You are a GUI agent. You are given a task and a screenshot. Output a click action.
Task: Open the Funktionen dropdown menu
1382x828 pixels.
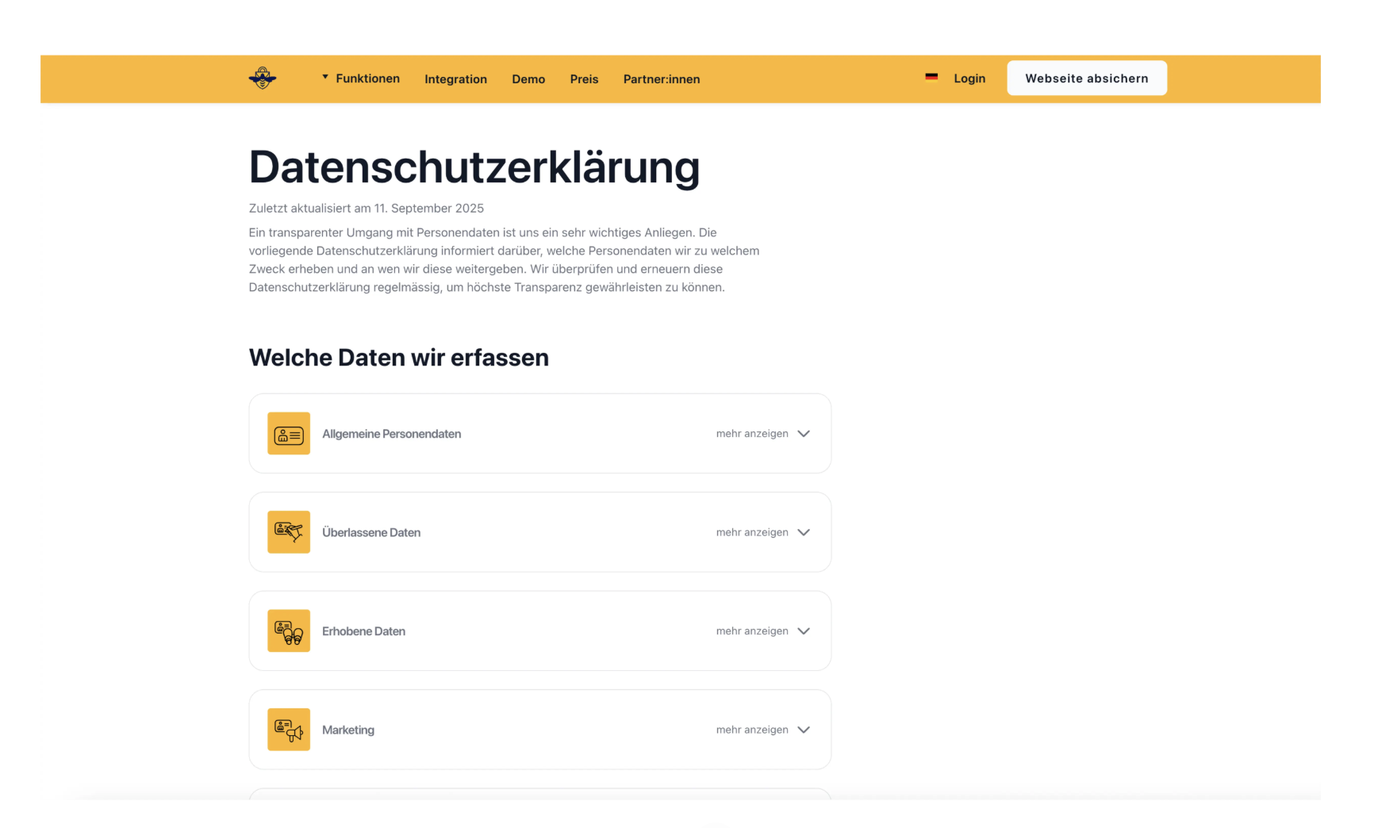361,78
